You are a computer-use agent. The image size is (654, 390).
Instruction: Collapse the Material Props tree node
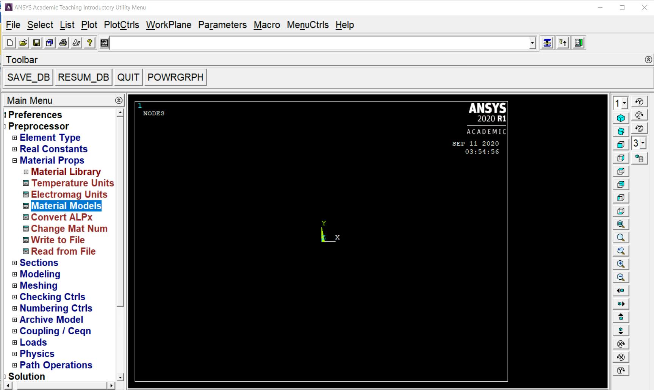[x=15, y=160]
